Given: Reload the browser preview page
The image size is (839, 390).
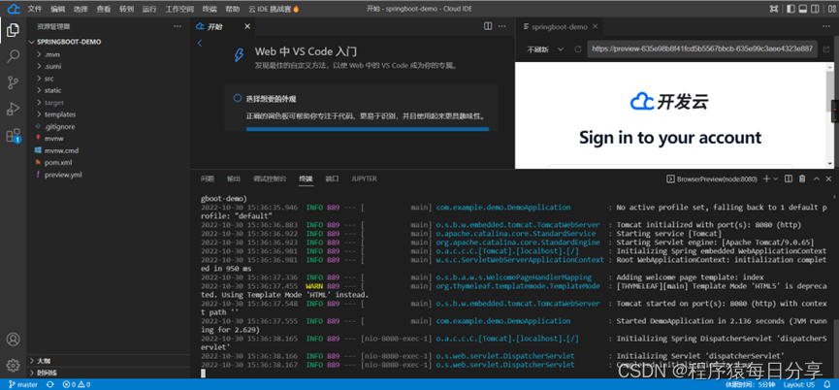Looking at the screenshot, I should tap(578, 49).
